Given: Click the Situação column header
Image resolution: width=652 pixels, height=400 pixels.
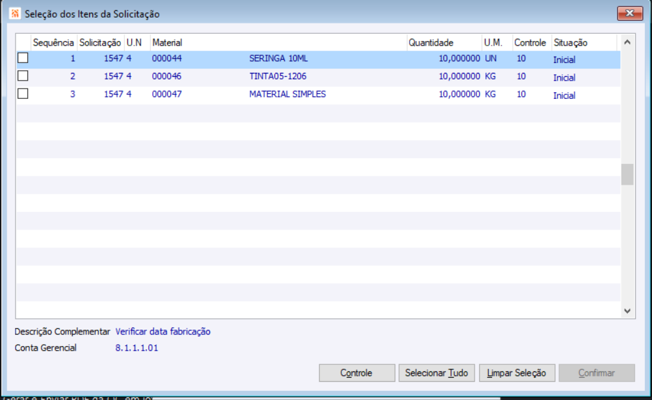Looking at the screenshot, I should click(584, 42).
